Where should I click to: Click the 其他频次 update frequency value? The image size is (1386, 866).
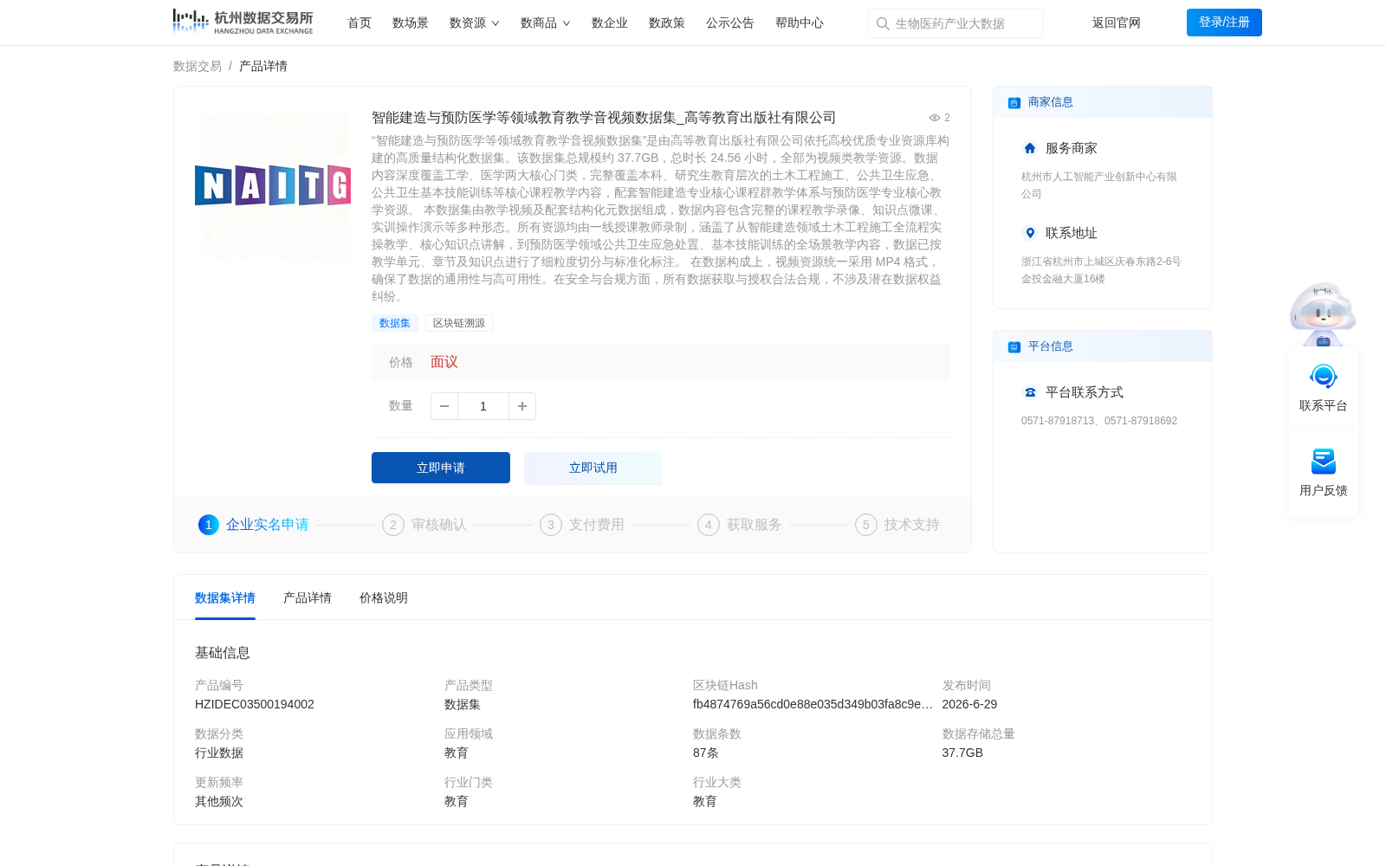click(219, 801)
